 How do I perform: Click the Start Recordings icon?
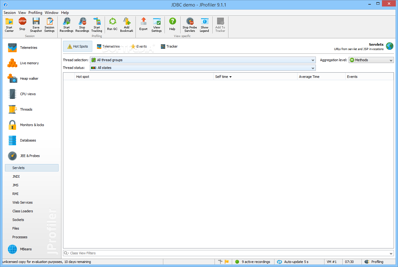[x=66, y=25]
